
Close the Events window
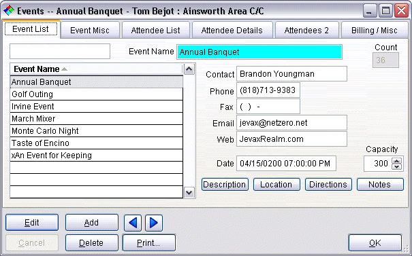tap(402, 11)
